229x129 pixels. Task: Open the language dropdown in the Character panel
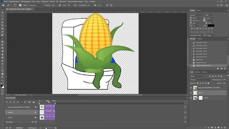click(196, 35)
